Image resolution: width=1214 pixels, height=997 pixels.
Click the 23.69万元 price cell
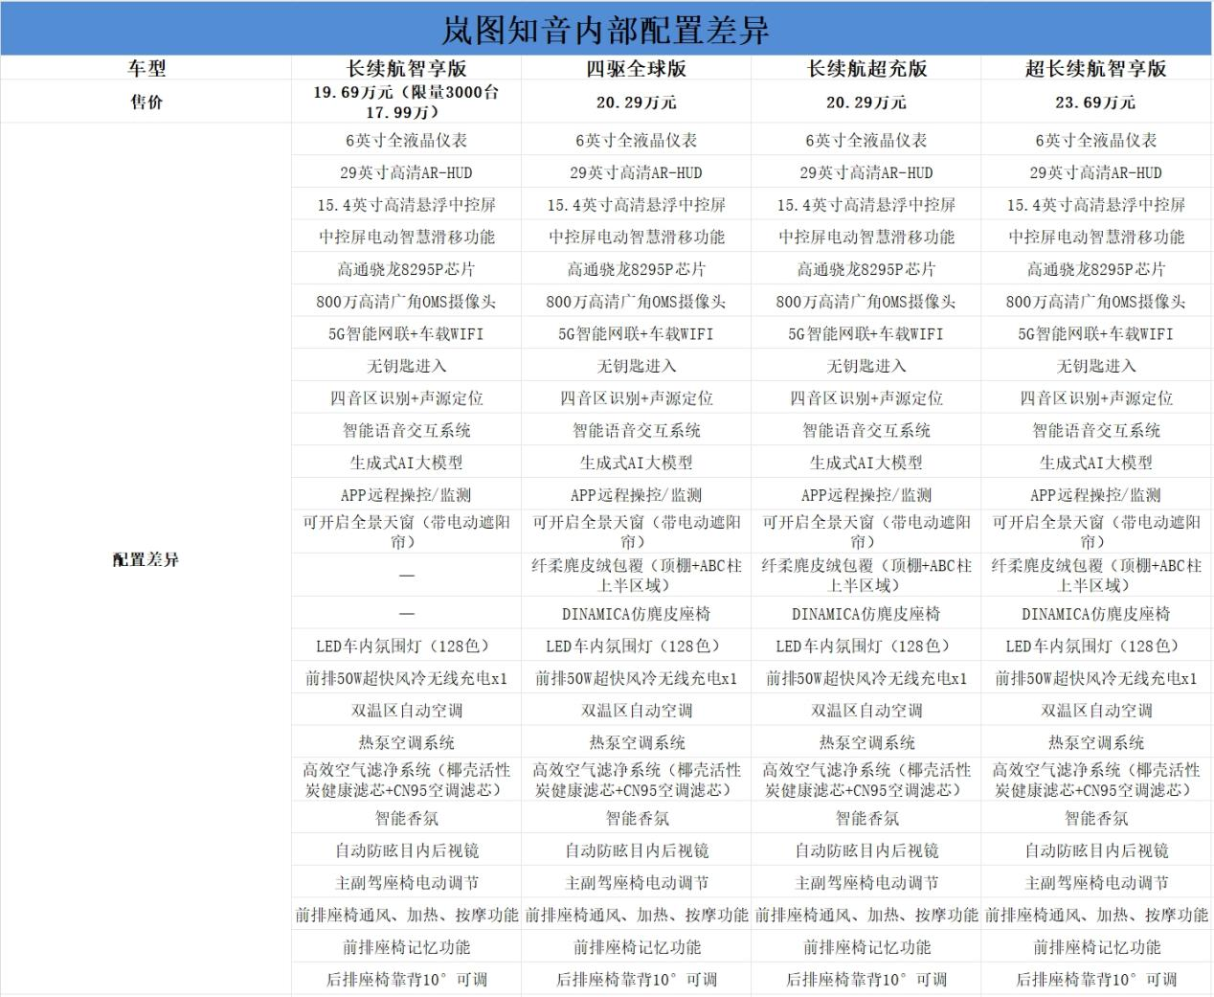pos(1096,102)
